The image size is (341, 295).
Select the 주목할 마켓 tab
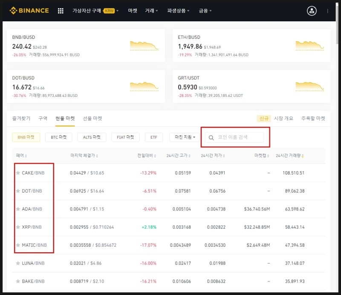313,118
